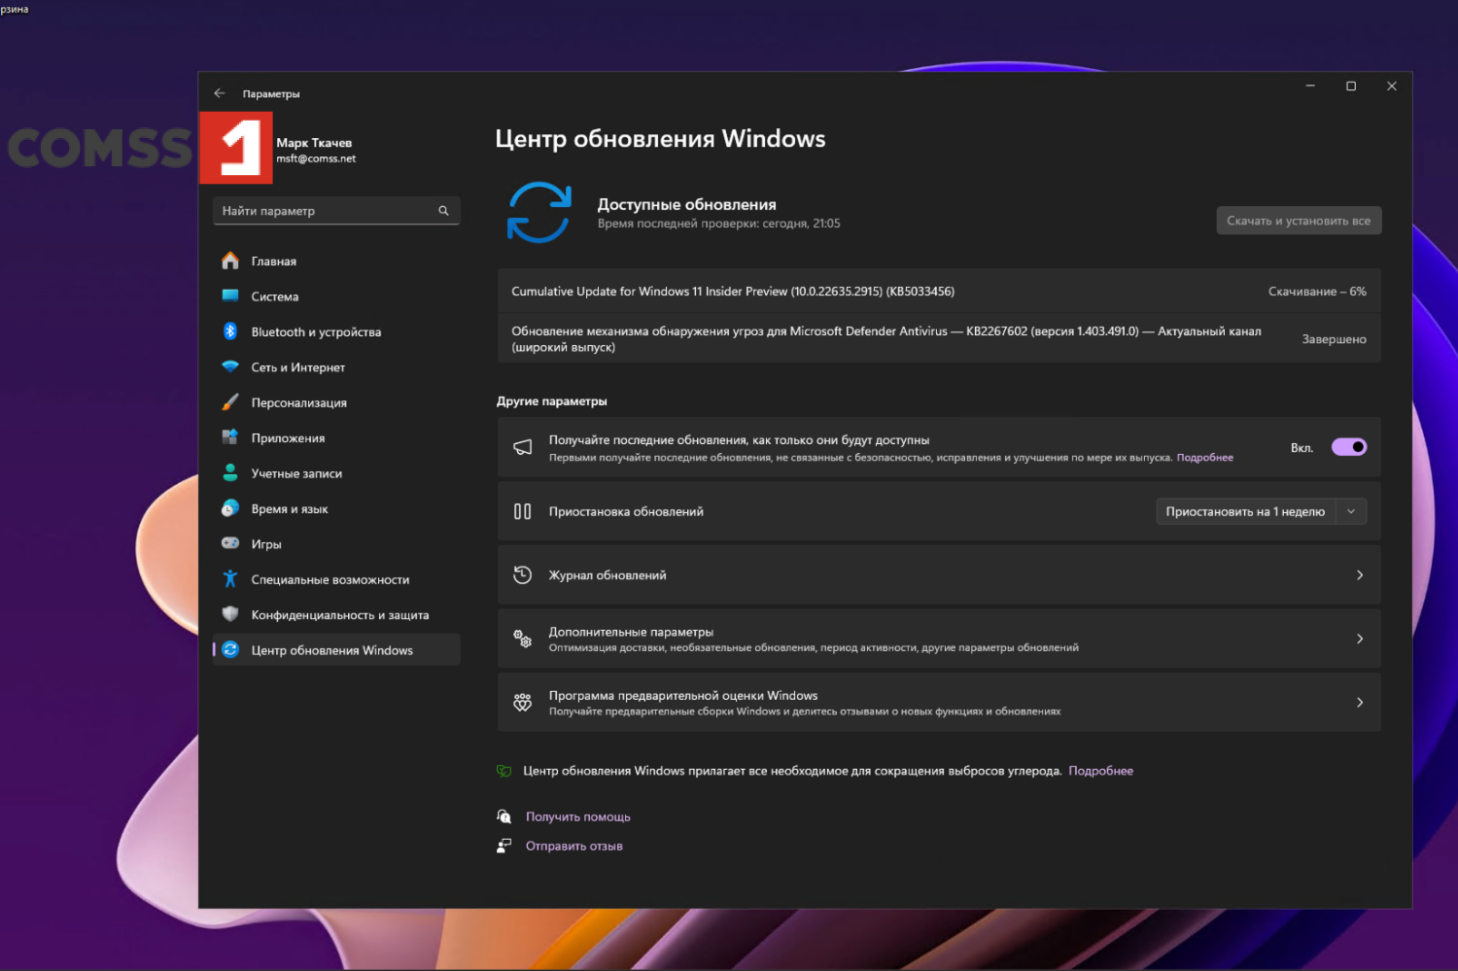Screen dimensions: 1458x971
Task: Click the history clock icon for Журнал обновлений
Action: click(x=523, y=574)
